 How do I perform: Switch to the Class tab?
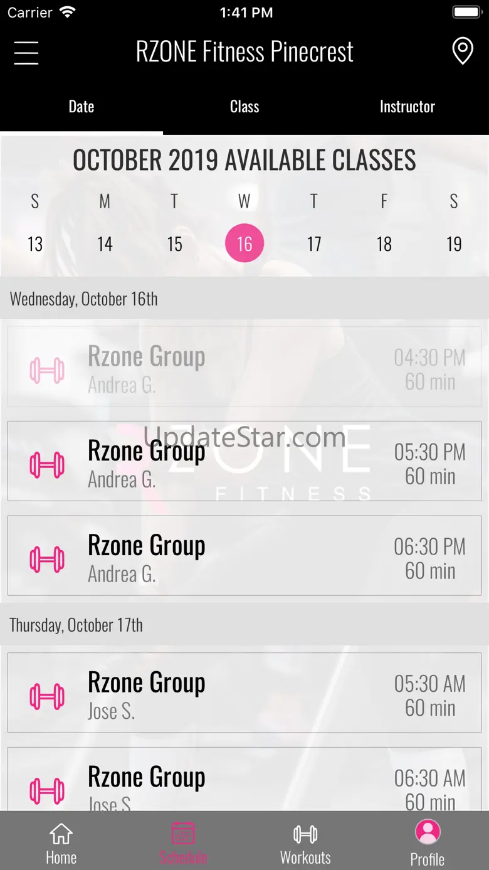tap(244, 107)
